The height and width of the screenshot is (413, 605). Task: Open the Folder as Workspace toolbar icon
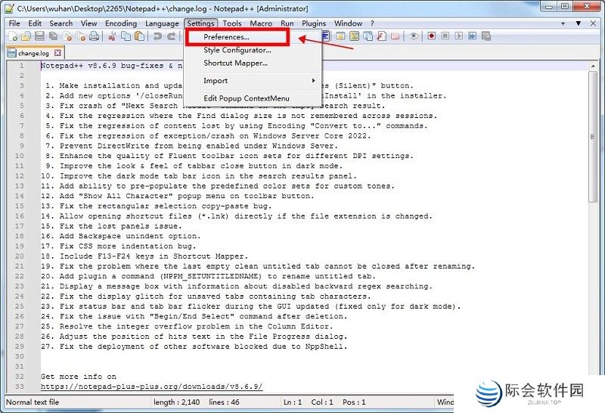pyautogui.click(x=395, y=36)
